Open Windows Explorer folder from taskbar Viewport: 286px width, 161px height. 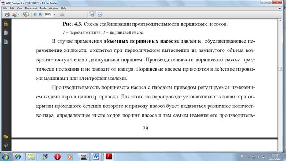(x=31, y=157)
